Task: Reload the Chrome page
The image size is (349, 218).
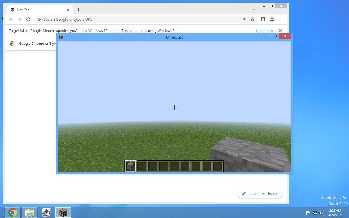Action: (28, 19)
